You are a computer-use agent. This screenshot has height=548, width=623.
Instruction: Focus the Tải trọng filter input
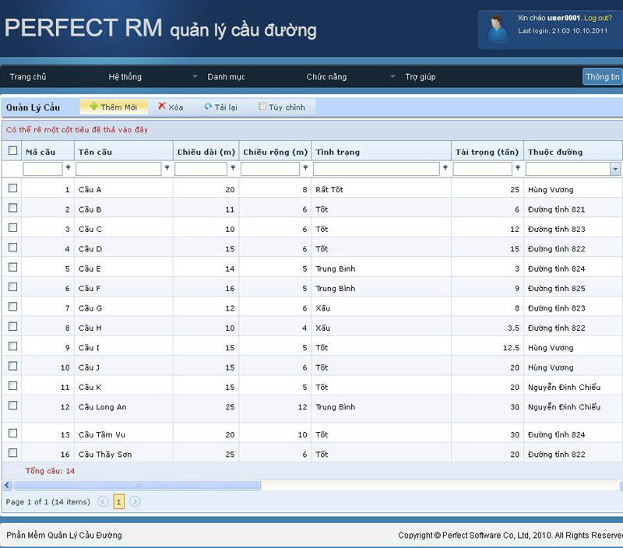click(x=482, y=169)
